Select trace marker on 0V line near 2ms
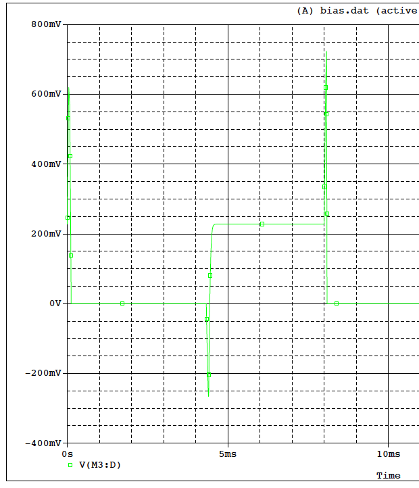 (122, 303)
